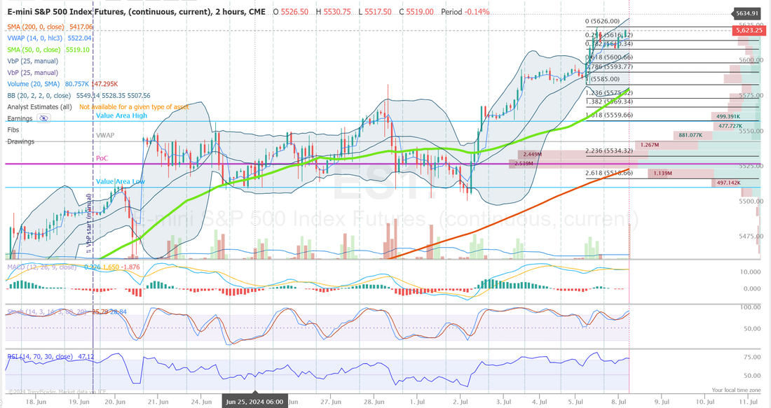Screen dimensions: 771x408
Task: Click the Stoch indicator label
Action: click(47, 311)
